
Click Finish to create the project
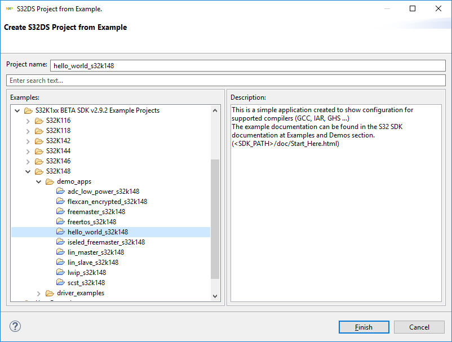(x=364, y=327)
